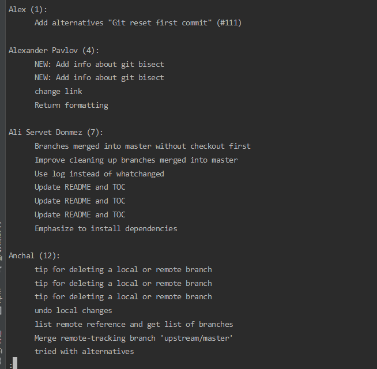Select the first "tip for deleting" branch line

click(123, 269)
